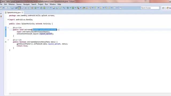Open the Run menu

46,4
